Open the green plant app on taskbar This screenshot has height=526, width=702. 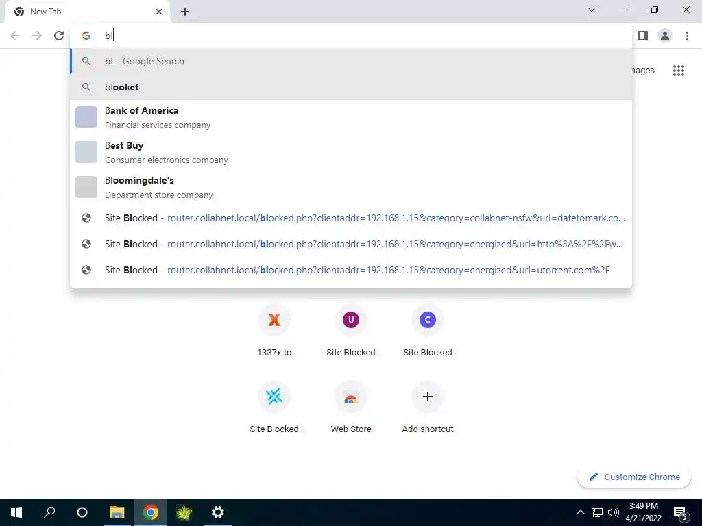[x=184, y=512]
